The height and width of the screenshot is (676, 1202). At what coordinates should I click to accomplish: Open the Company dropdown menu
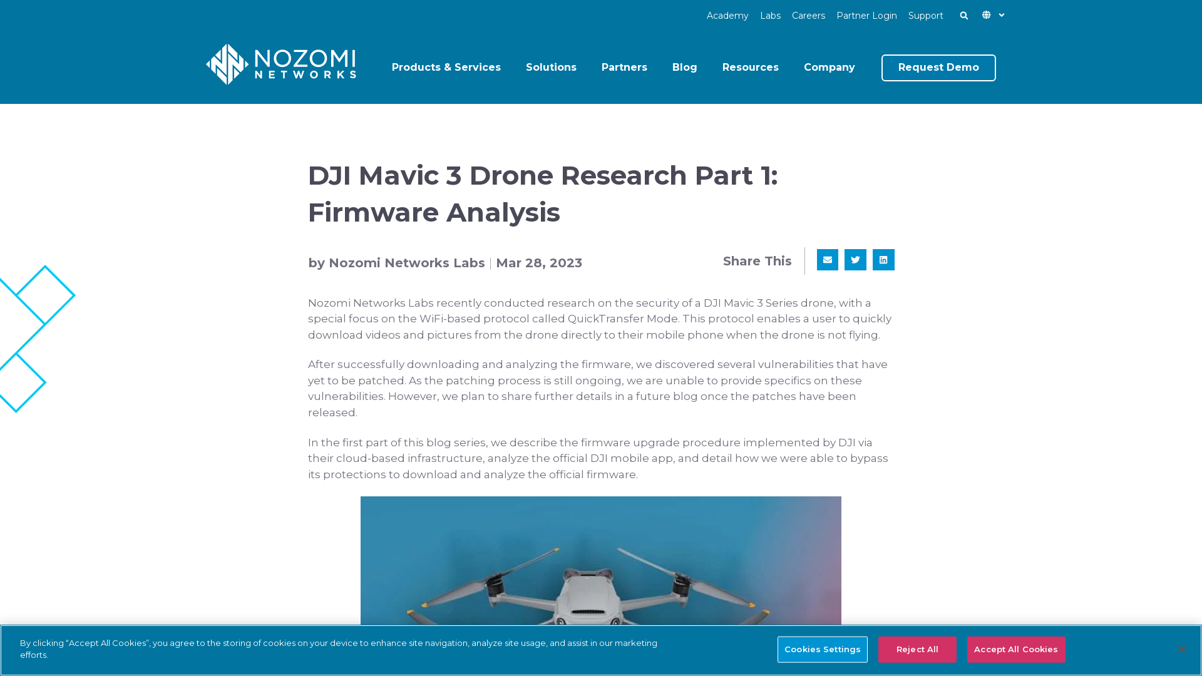tap(829, 67)
